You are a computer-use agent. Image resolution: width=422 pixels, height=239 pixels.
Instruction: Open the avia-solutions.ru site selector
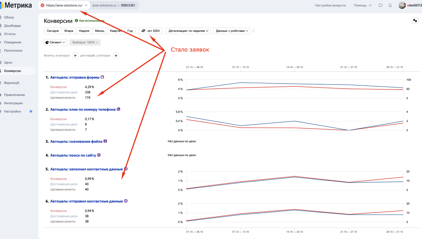point(64,5)
